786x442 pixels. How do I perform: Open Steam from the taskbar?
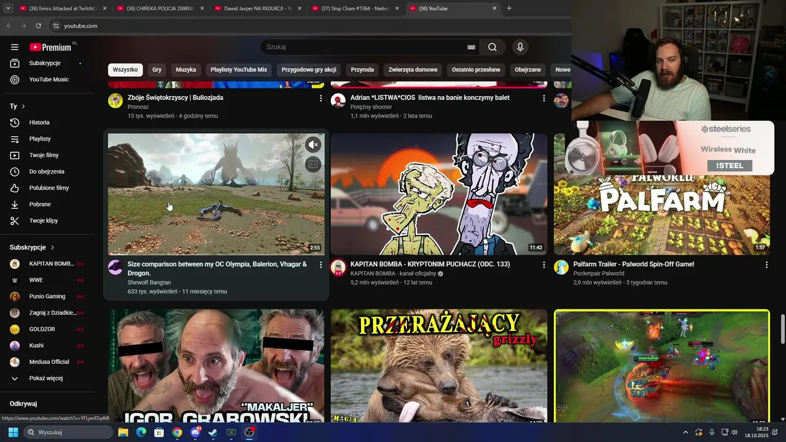[x=213, y=432]
